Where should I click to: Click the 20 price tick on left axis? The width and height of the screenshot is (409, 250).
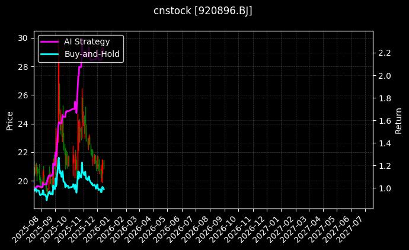pos(23,181)
